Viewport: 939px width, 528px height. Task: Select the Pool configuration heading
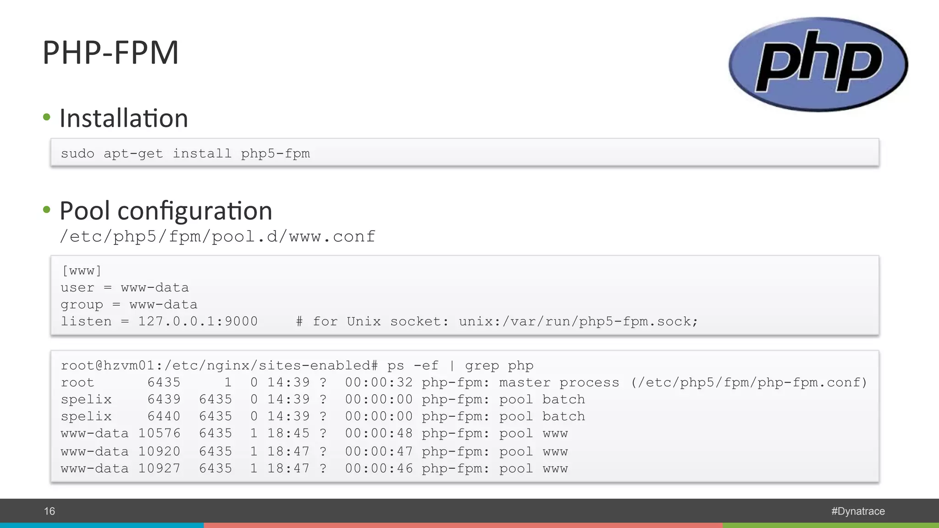click(x=166, y=211)
